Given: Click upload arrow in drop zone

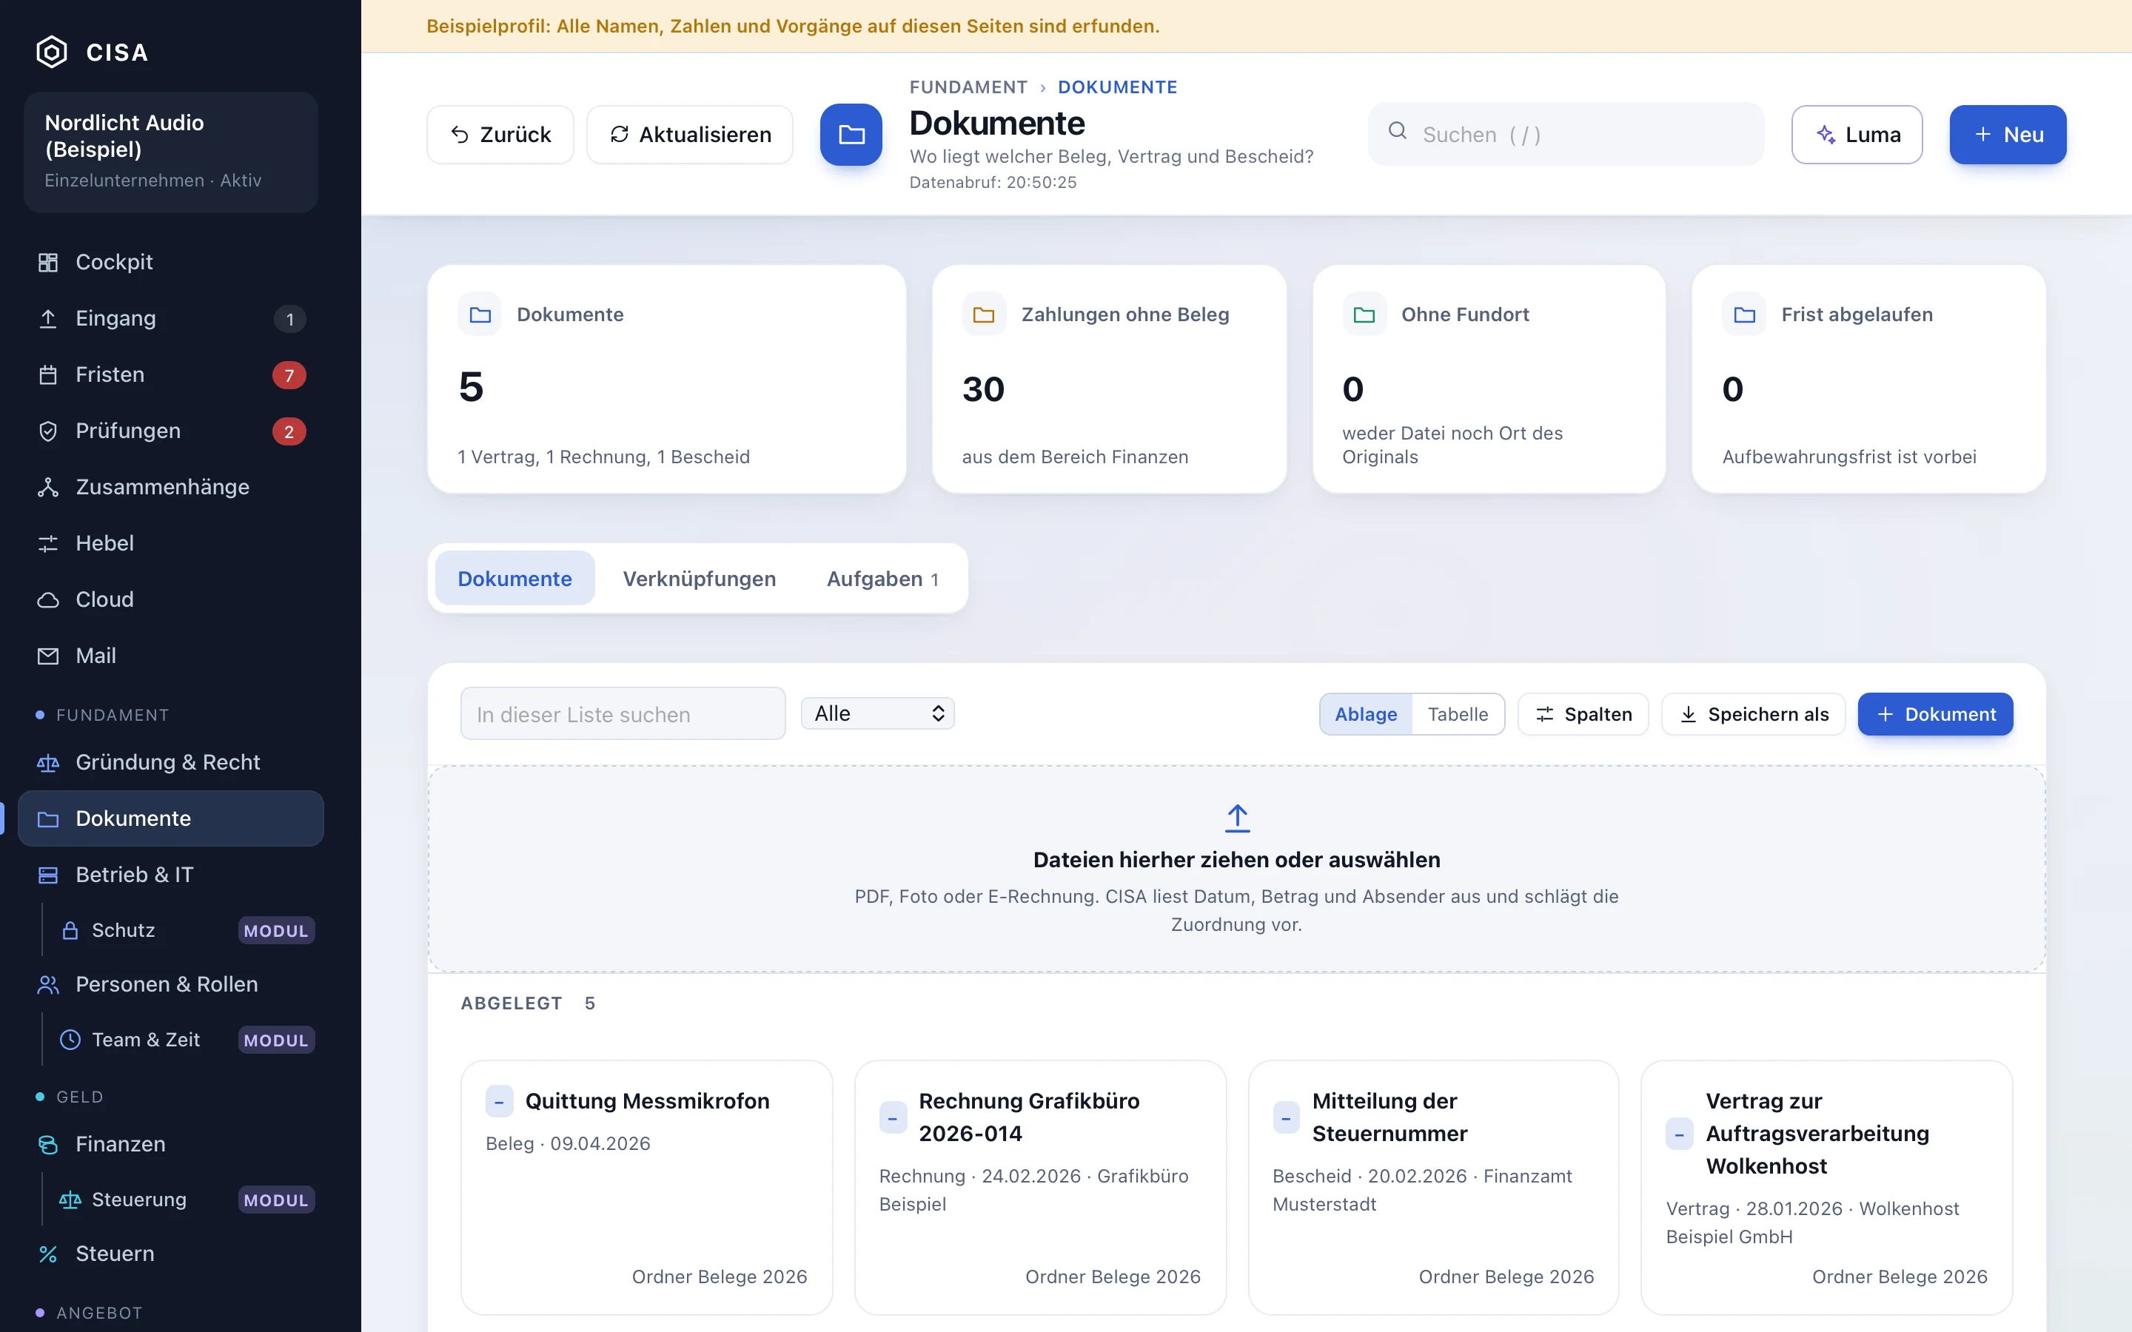Looking at the screenshot, I should click(x=1237, y=818).
